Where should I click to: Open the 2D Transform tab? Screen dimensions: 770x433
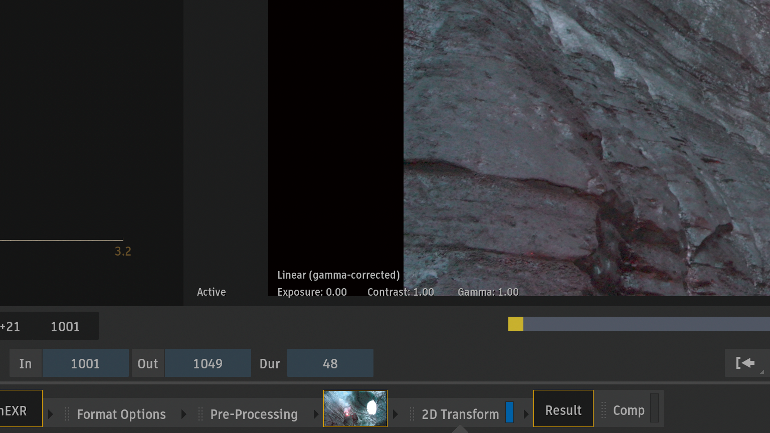point(460,414)
